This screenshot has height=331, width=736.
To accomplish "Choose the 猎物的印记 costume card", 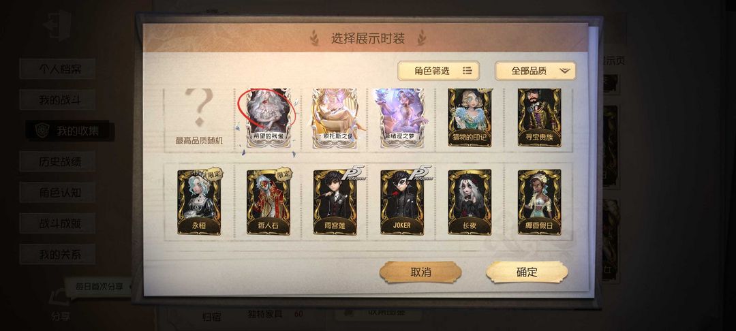I will coord(470,117).
